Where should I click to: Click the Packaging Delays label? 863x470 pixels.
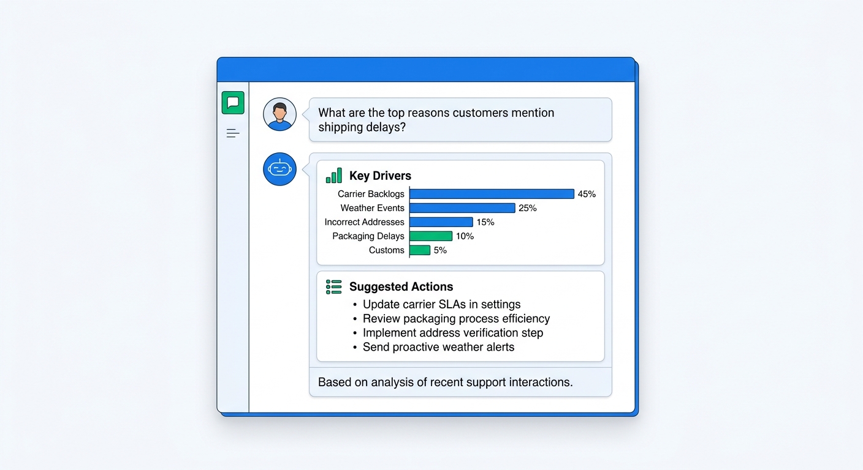(368, 236)
